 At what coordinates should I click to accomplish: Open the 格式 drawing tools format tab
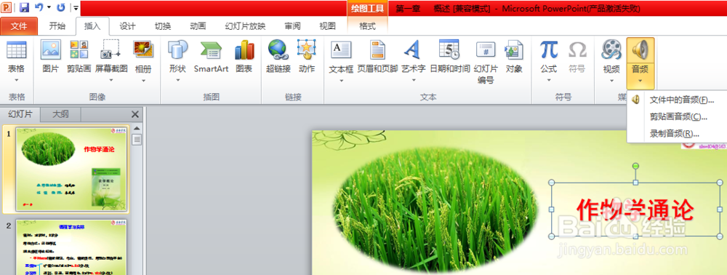tap(368, 26)
